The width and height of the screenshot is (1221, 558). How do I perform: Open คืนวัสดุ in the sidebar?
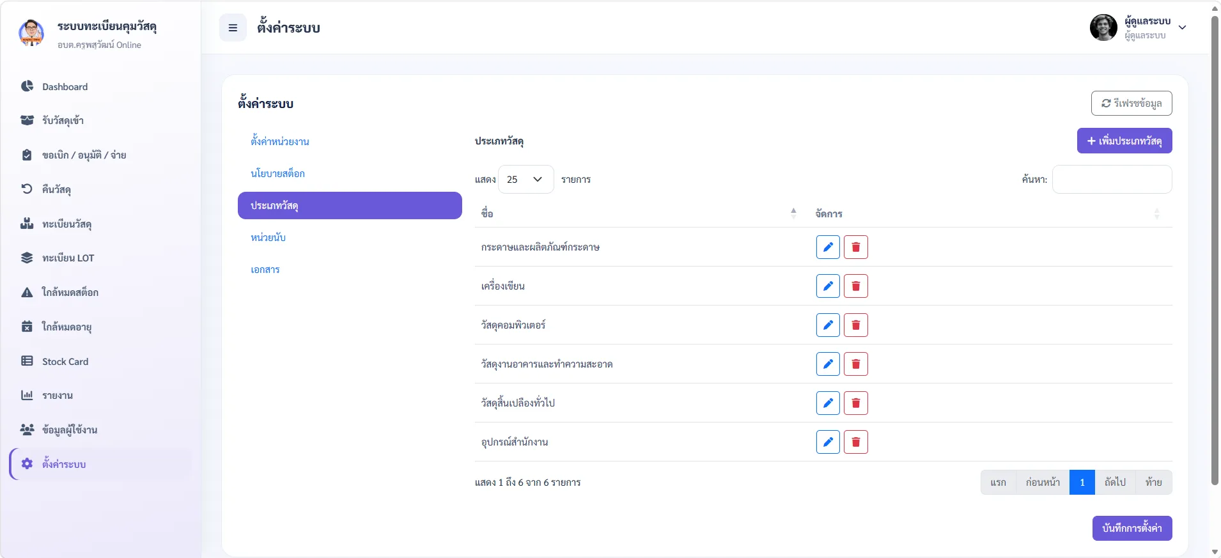101,189
